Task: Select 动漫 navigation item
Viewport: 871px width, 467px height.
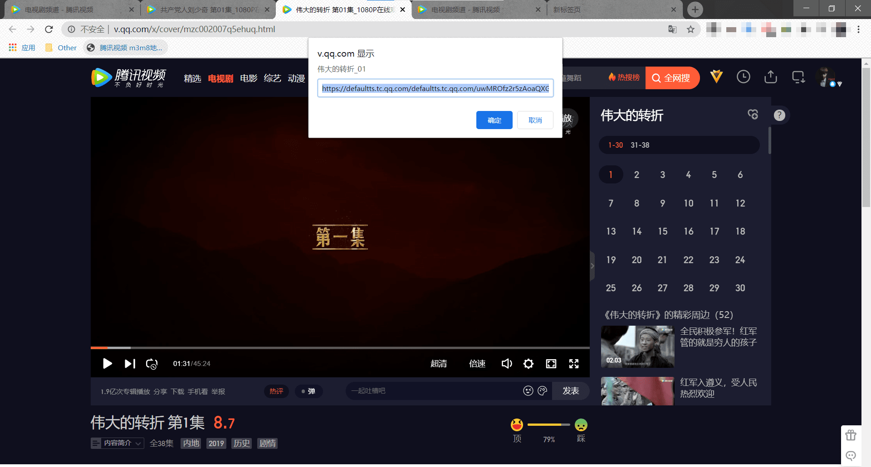Action: (296, 78)
